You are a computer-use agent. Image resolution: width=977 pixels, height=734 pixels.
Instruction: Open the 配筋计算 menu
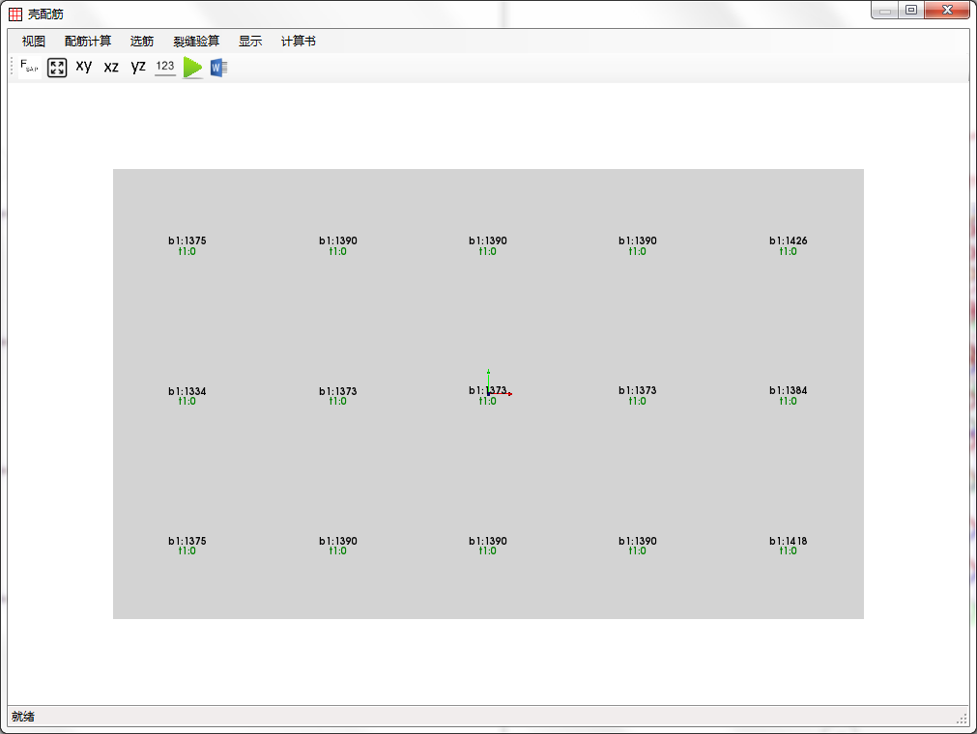point(88,42)
